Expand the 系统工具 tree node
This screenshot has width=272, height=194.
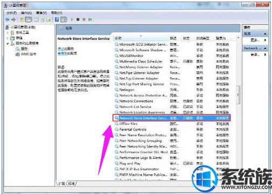8,33
